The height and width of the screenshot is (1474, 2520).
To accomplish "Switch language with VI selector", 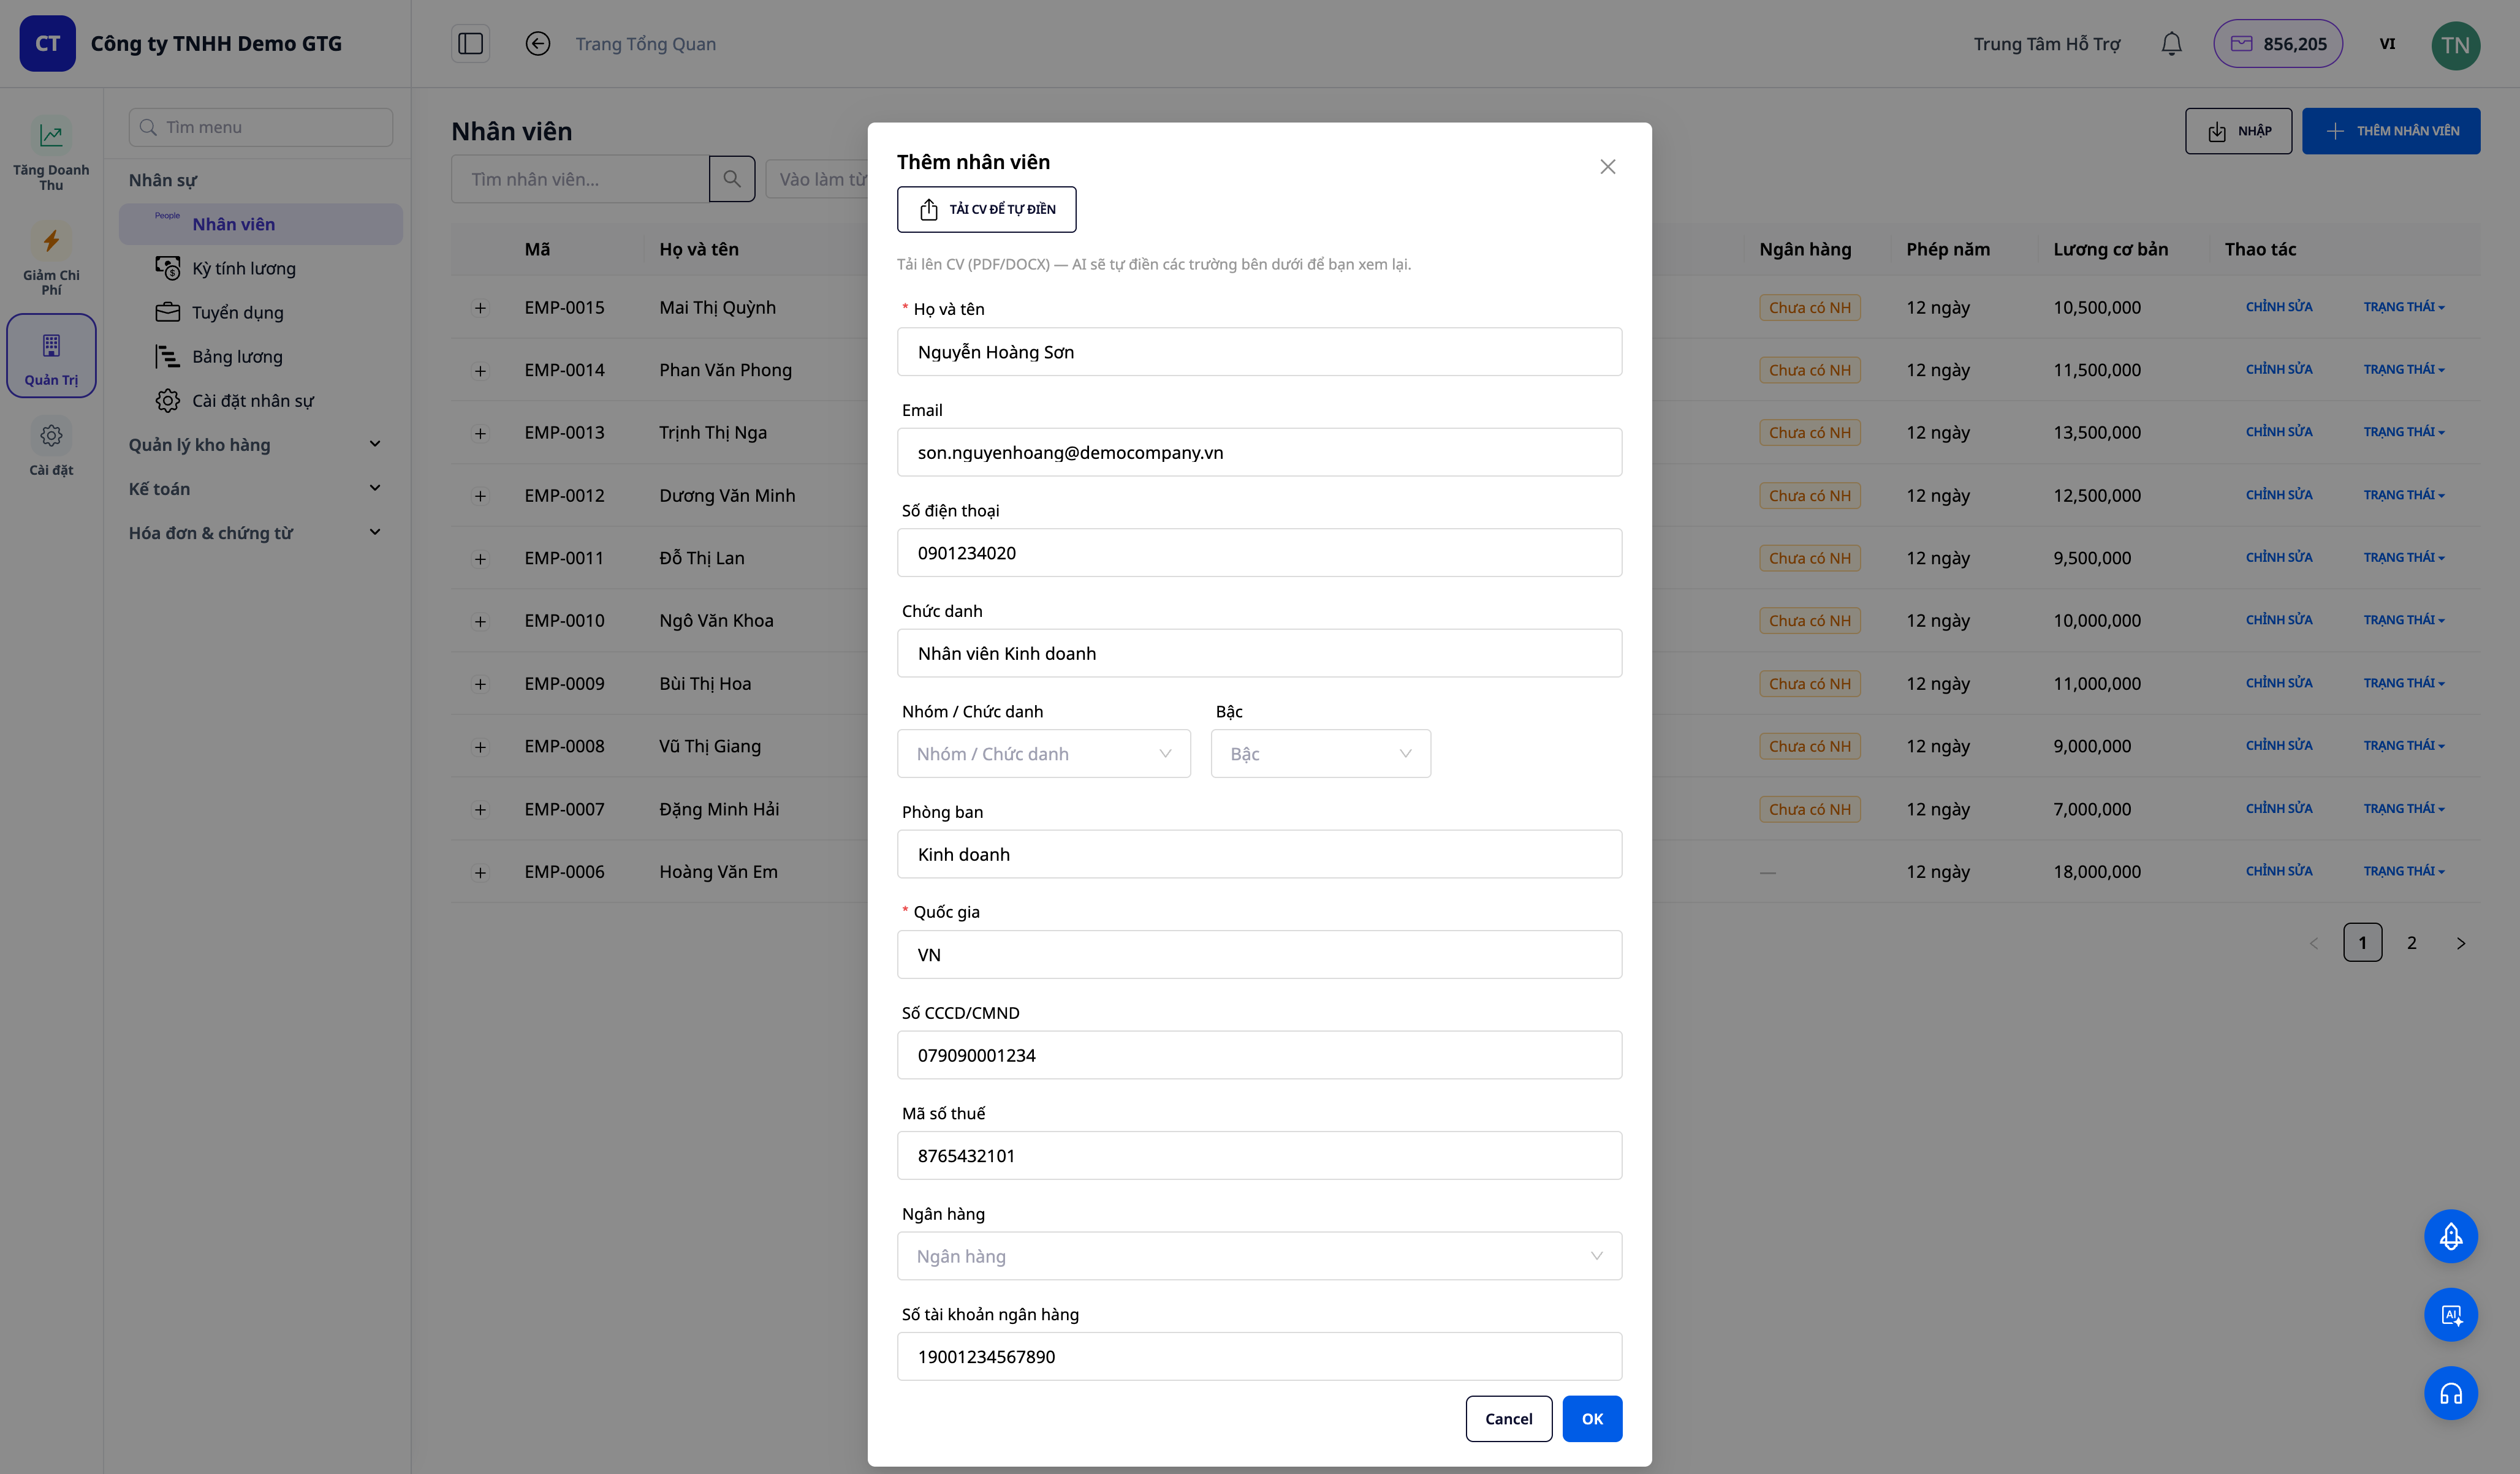I will click(x=2387, y=44).
